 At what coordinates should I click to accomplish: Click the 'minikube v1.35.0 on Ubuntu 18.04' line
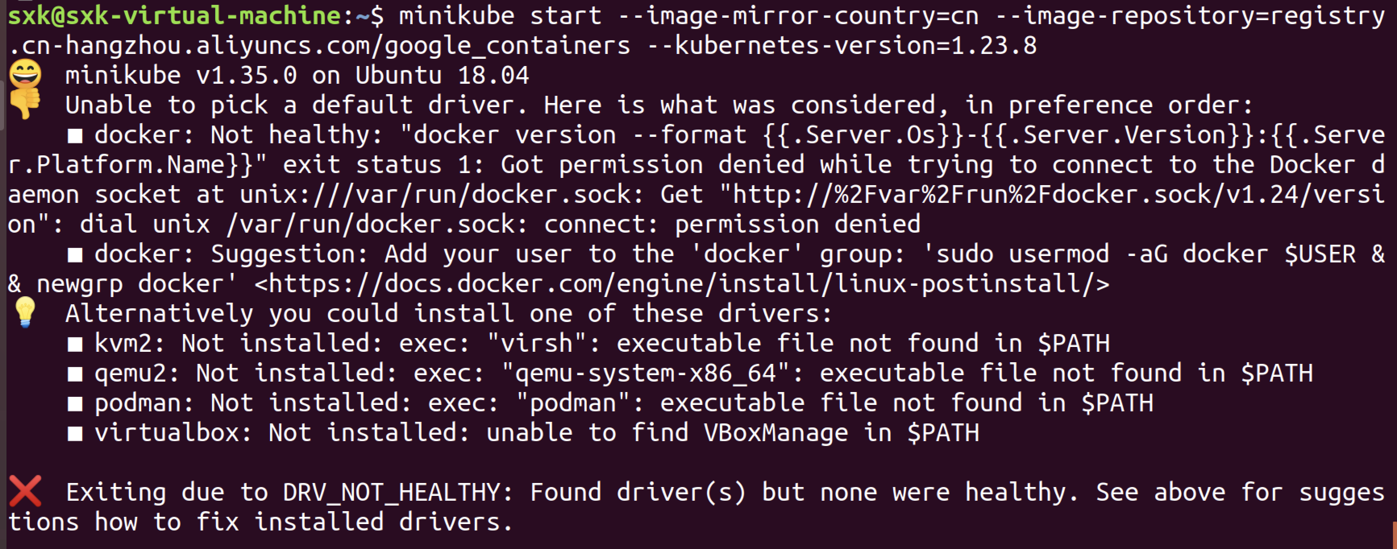coord(297,75)
